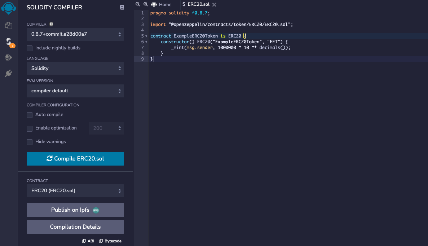Screen dimensions: 428x246
Task: Open the compiler documentation icon
Action: point(122,7)
